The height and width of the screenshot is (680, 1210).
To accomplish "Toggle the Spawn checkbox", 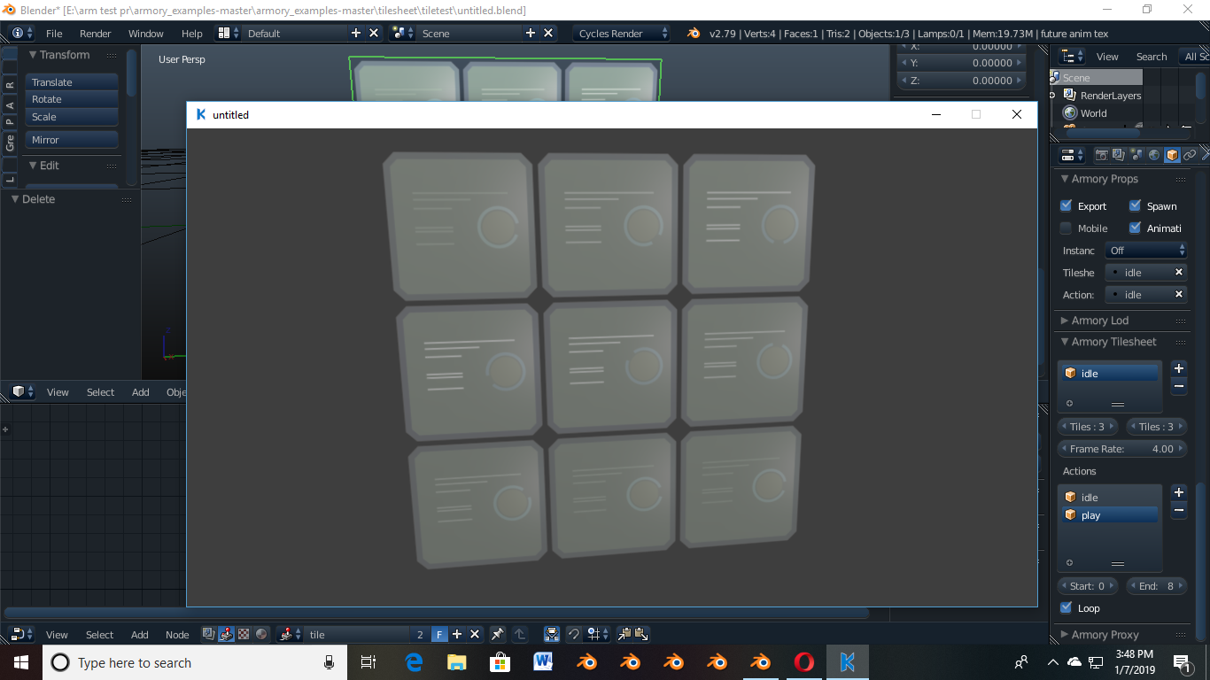I will pos(1136,205).
